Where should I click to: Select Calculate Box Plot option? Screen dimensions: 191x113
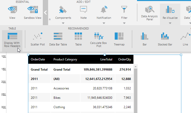[x=99, y=40]
